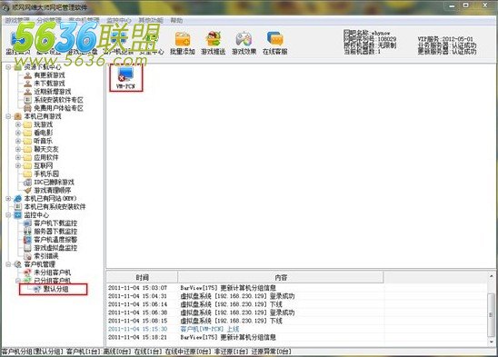Click the 系统安装软件专区 tree icon

28,100
